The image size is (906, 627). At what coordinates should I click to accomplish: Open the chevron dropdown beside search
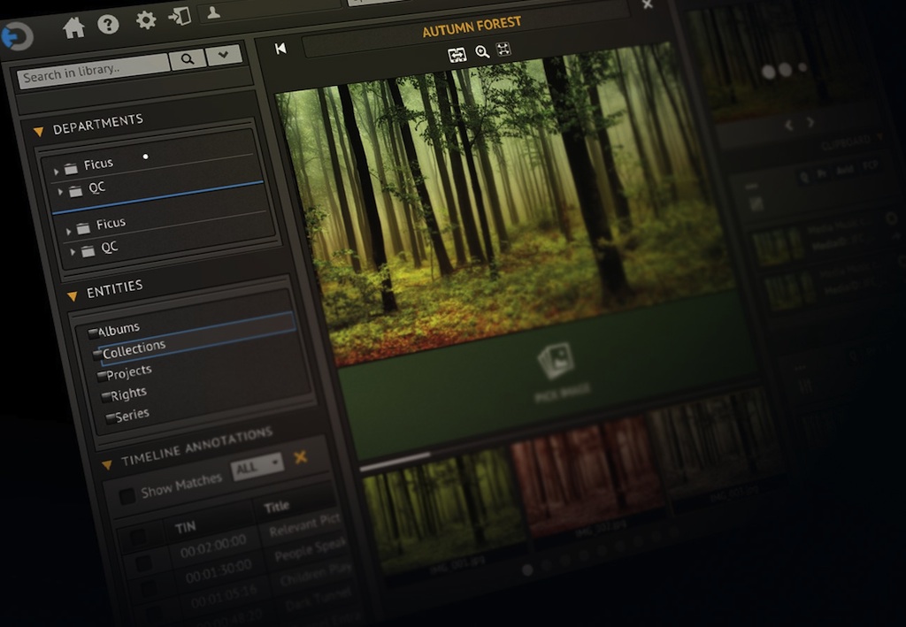[224, 55]
